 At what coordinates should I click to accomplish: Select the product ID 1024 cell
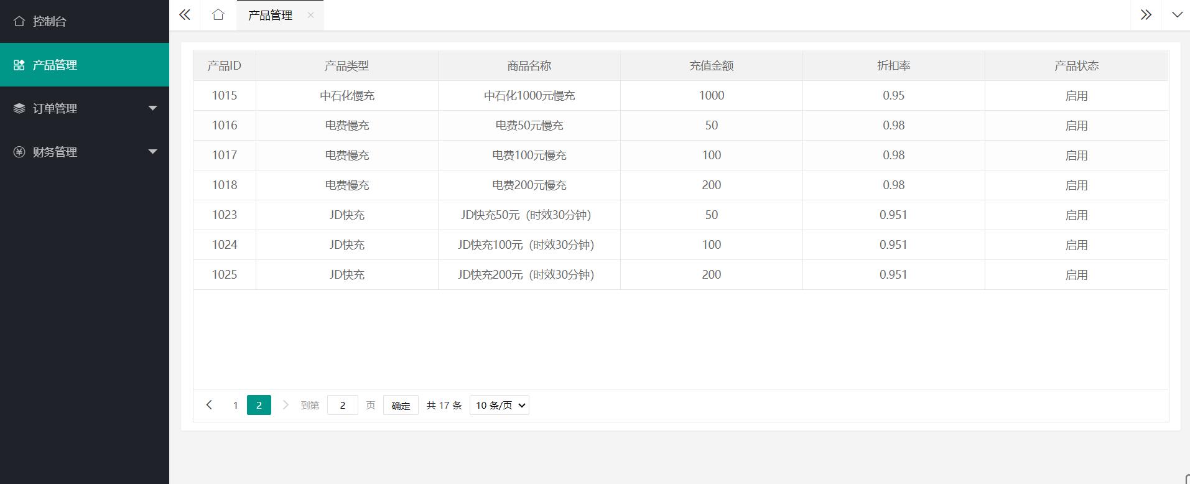tap(225, 244)
